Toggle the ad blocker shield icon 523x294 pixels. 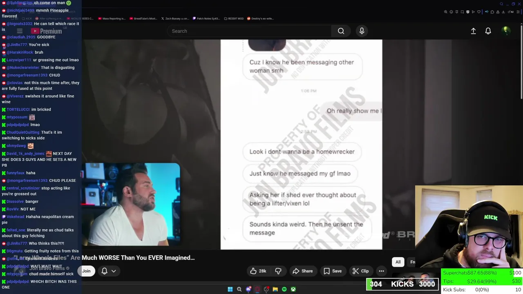coord(468,12)
